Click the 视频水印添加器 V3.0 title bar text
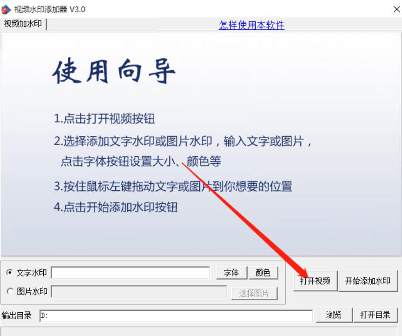 [x=50, y=9]
